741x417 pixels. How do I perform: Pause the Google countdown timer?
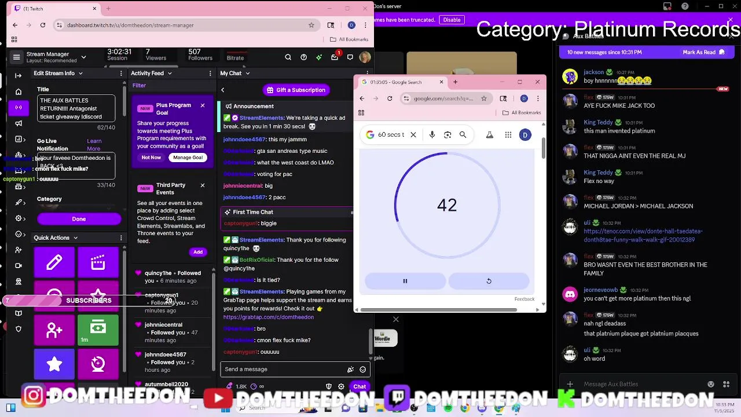pos(405,281)
